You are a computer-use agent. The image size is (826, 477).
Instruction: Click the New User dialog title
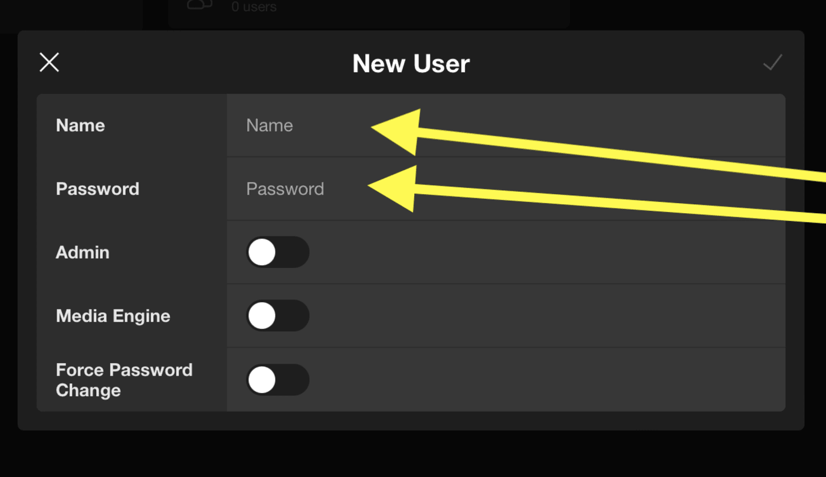point(411,64)
